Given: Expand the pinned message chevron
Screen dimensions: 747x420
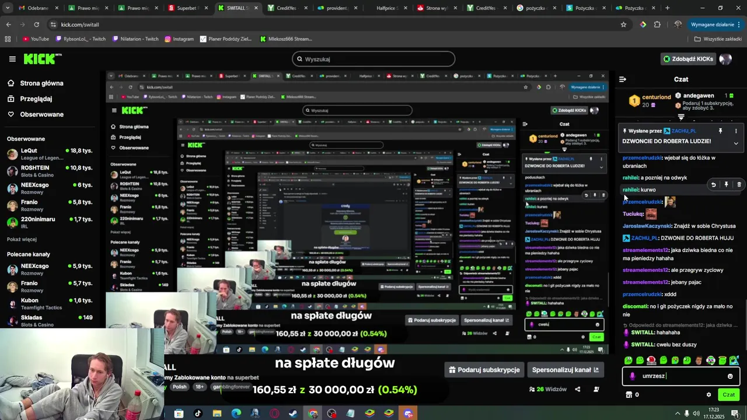Looking at the screenshot, I should click(x=736, y=143).
